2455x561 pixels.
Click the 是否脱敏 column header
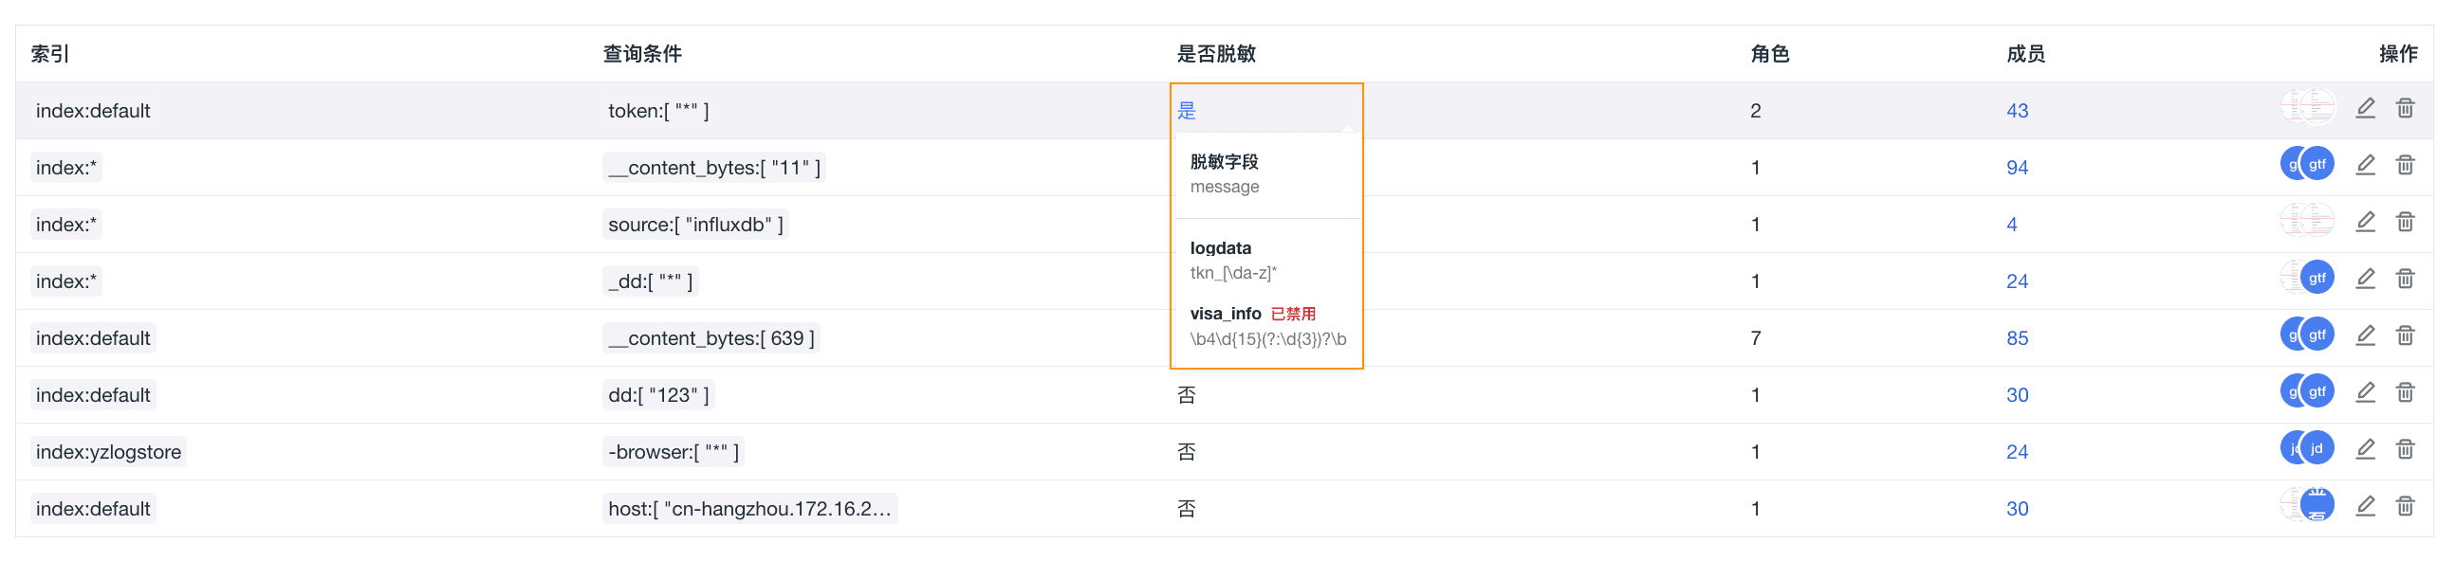point(1216,54)
